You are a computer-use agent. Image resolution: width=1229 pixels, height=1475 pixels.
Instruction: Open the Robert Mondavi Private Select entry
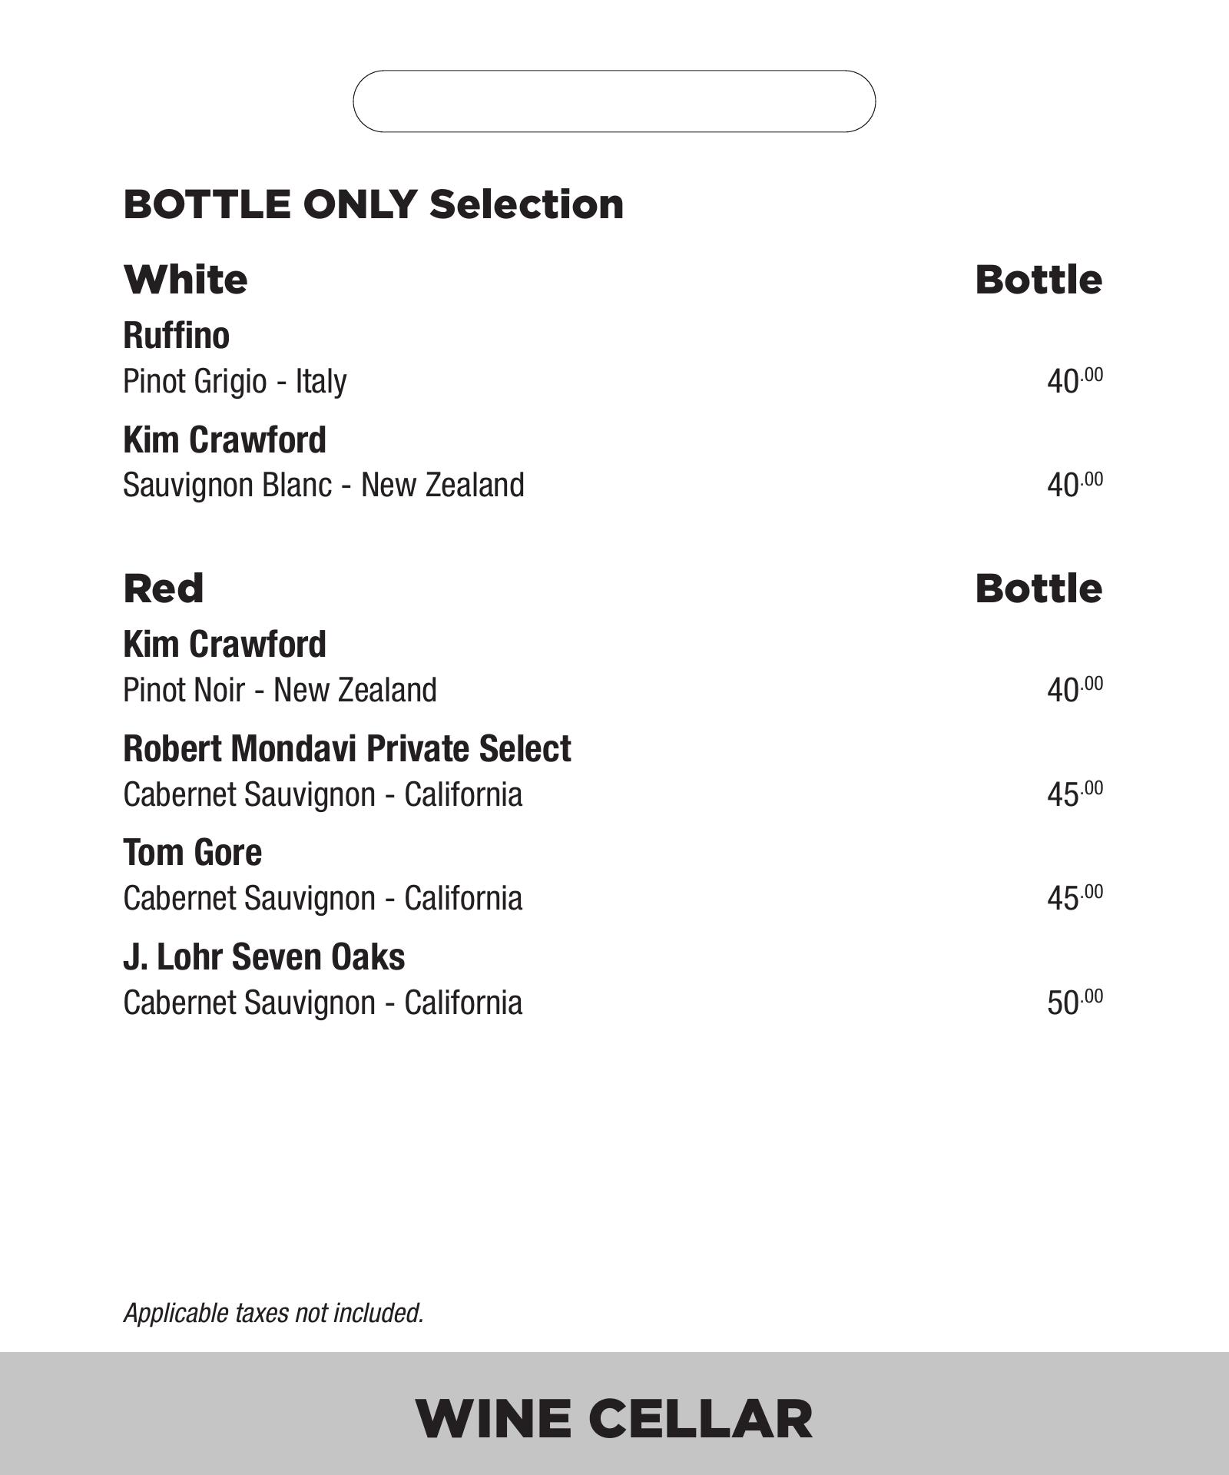tap(346, 749)
